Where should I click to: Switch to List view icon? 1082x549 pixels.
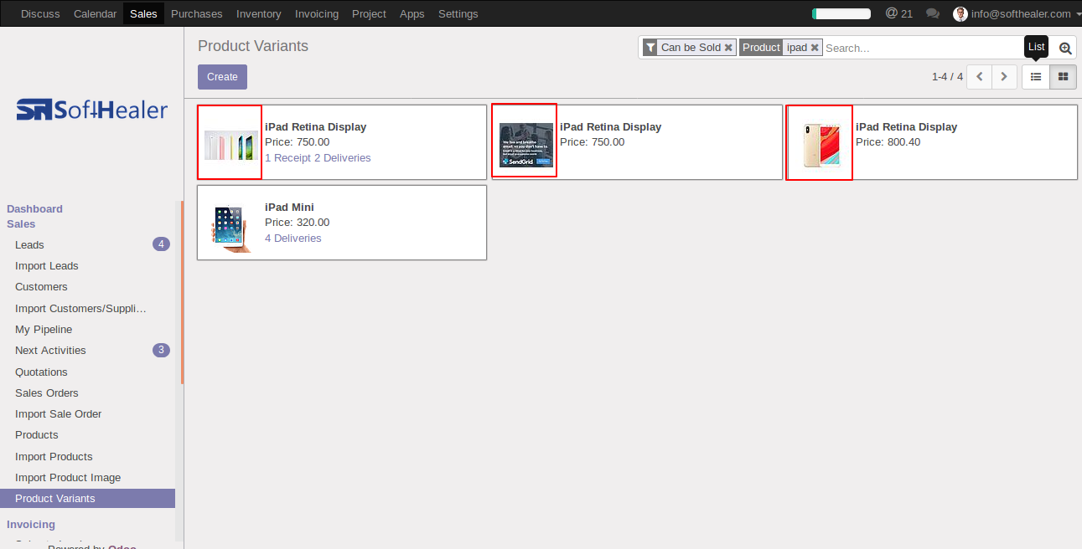1036,77
